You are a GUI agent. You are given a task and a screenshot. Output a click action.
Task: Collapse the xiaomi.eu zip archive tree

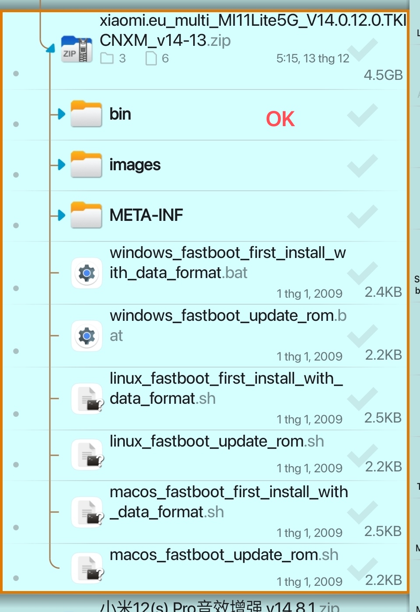coord(51,48)
